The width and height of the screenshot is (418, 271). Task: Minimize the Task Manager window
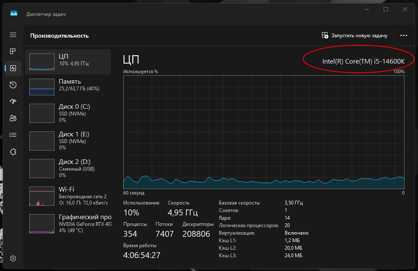coord(367,9)
